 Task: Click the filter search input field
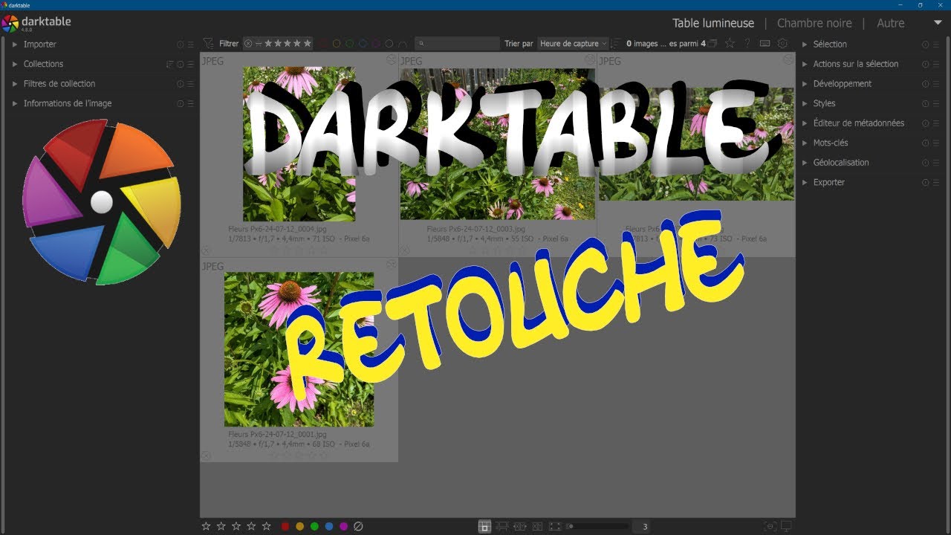(x=457, y=44)
